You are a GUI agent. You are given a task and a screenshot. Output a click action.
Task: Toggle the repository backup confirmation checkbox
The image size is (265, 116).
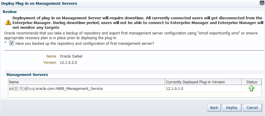pyautogui.click(x=12, y=43)
